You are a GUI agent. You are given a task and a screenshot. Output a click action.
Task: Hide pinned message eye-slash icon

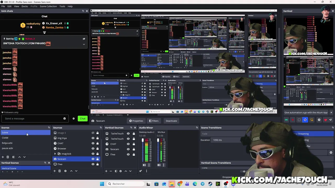click(84, 39)
